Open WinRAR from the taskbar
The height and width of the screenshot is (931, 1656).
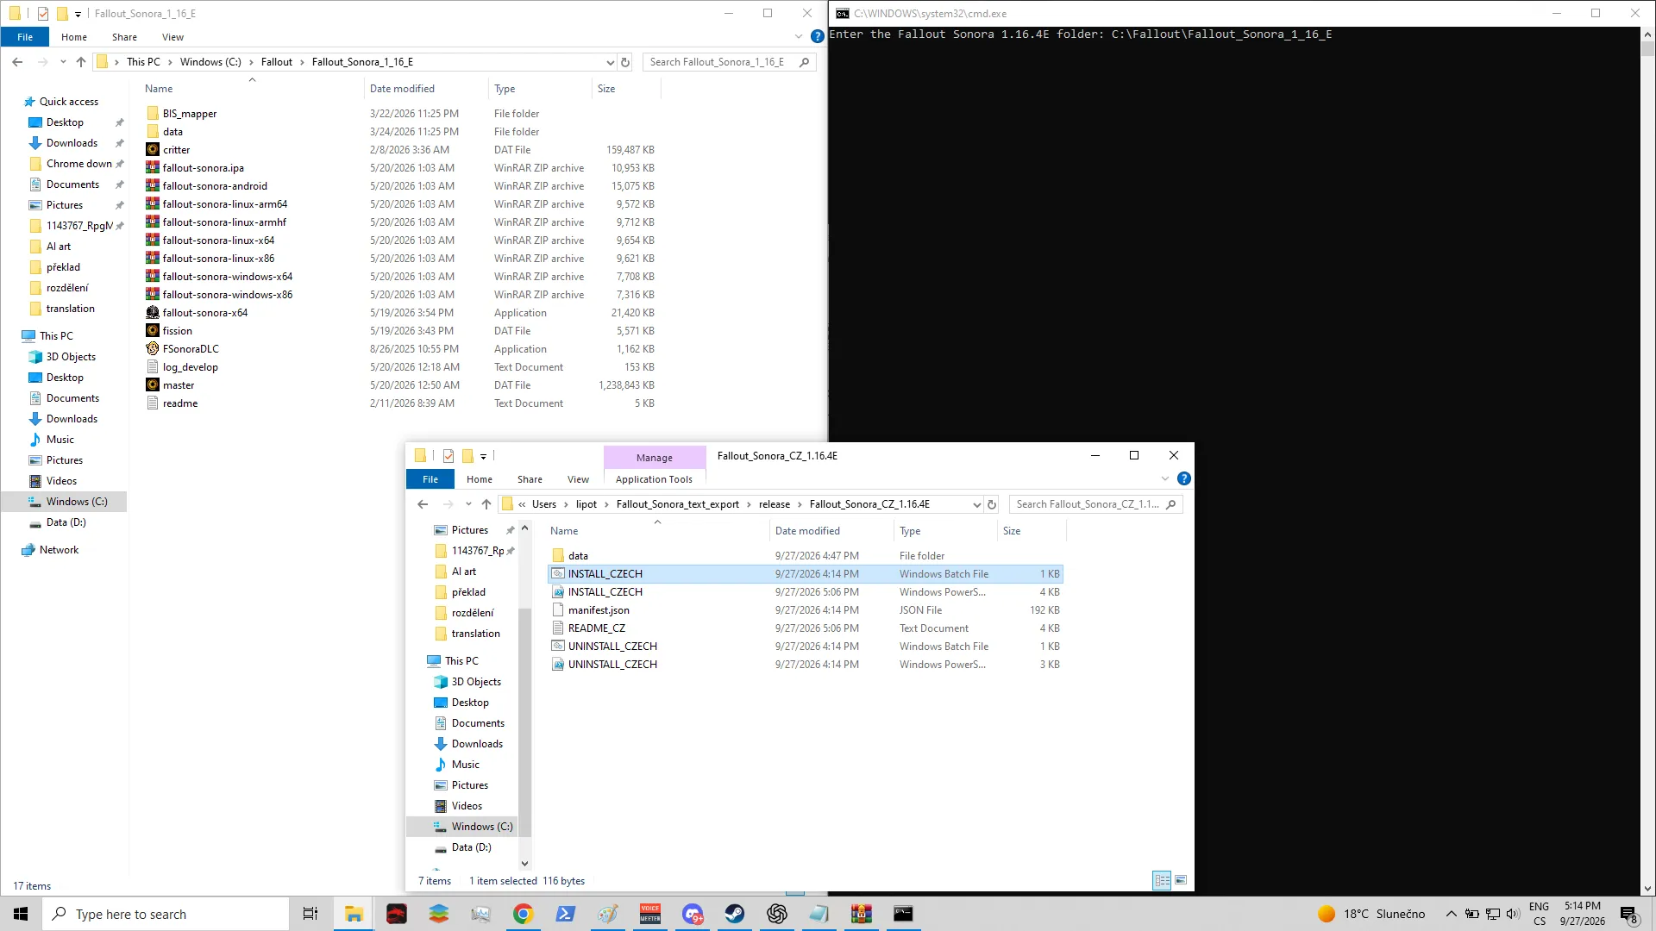click(861, 915)
